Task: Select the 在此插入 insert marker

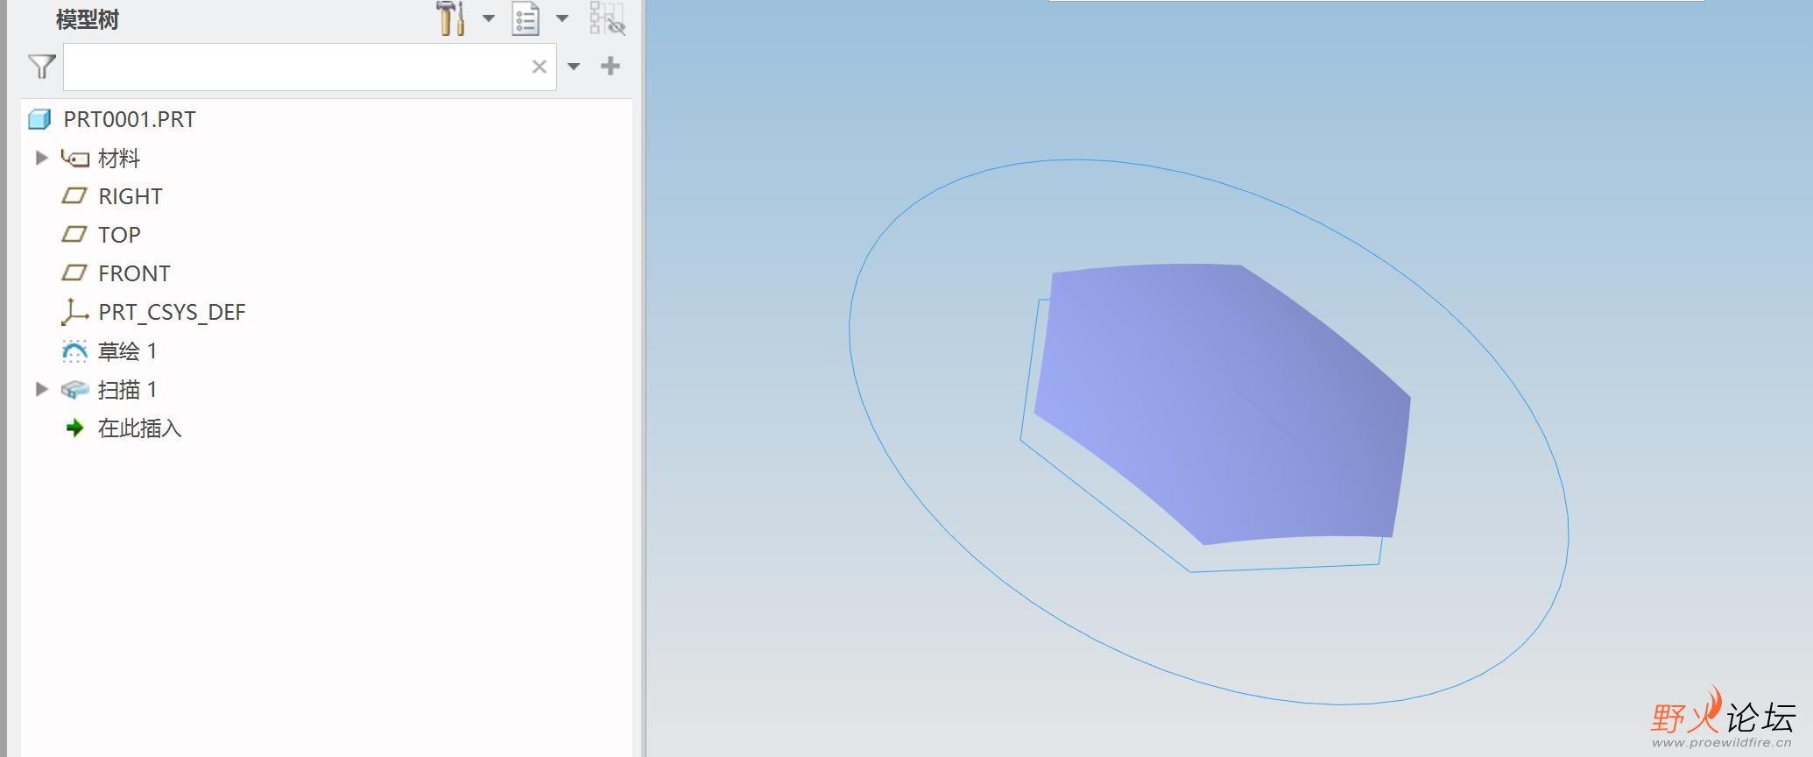Action: pyautogui.click(x=140, y=428)
